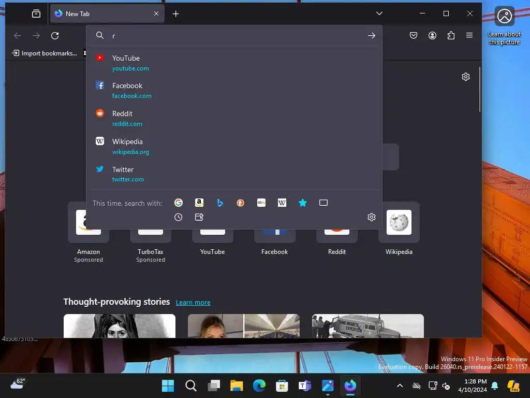Search actions with the quick actions icon
The image size is (530, 398).
[x=199, y=217]
